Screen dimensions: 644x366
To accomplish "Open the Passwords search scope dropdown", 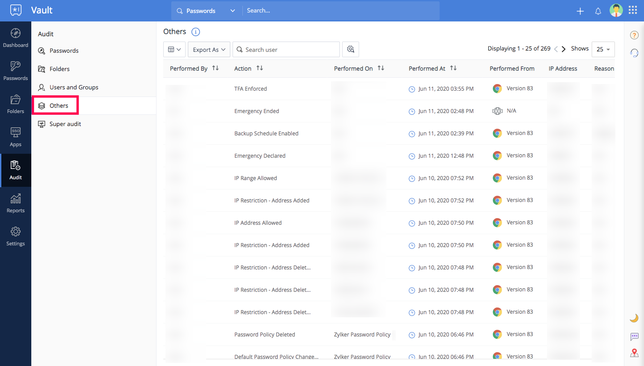I will (206, 11).
